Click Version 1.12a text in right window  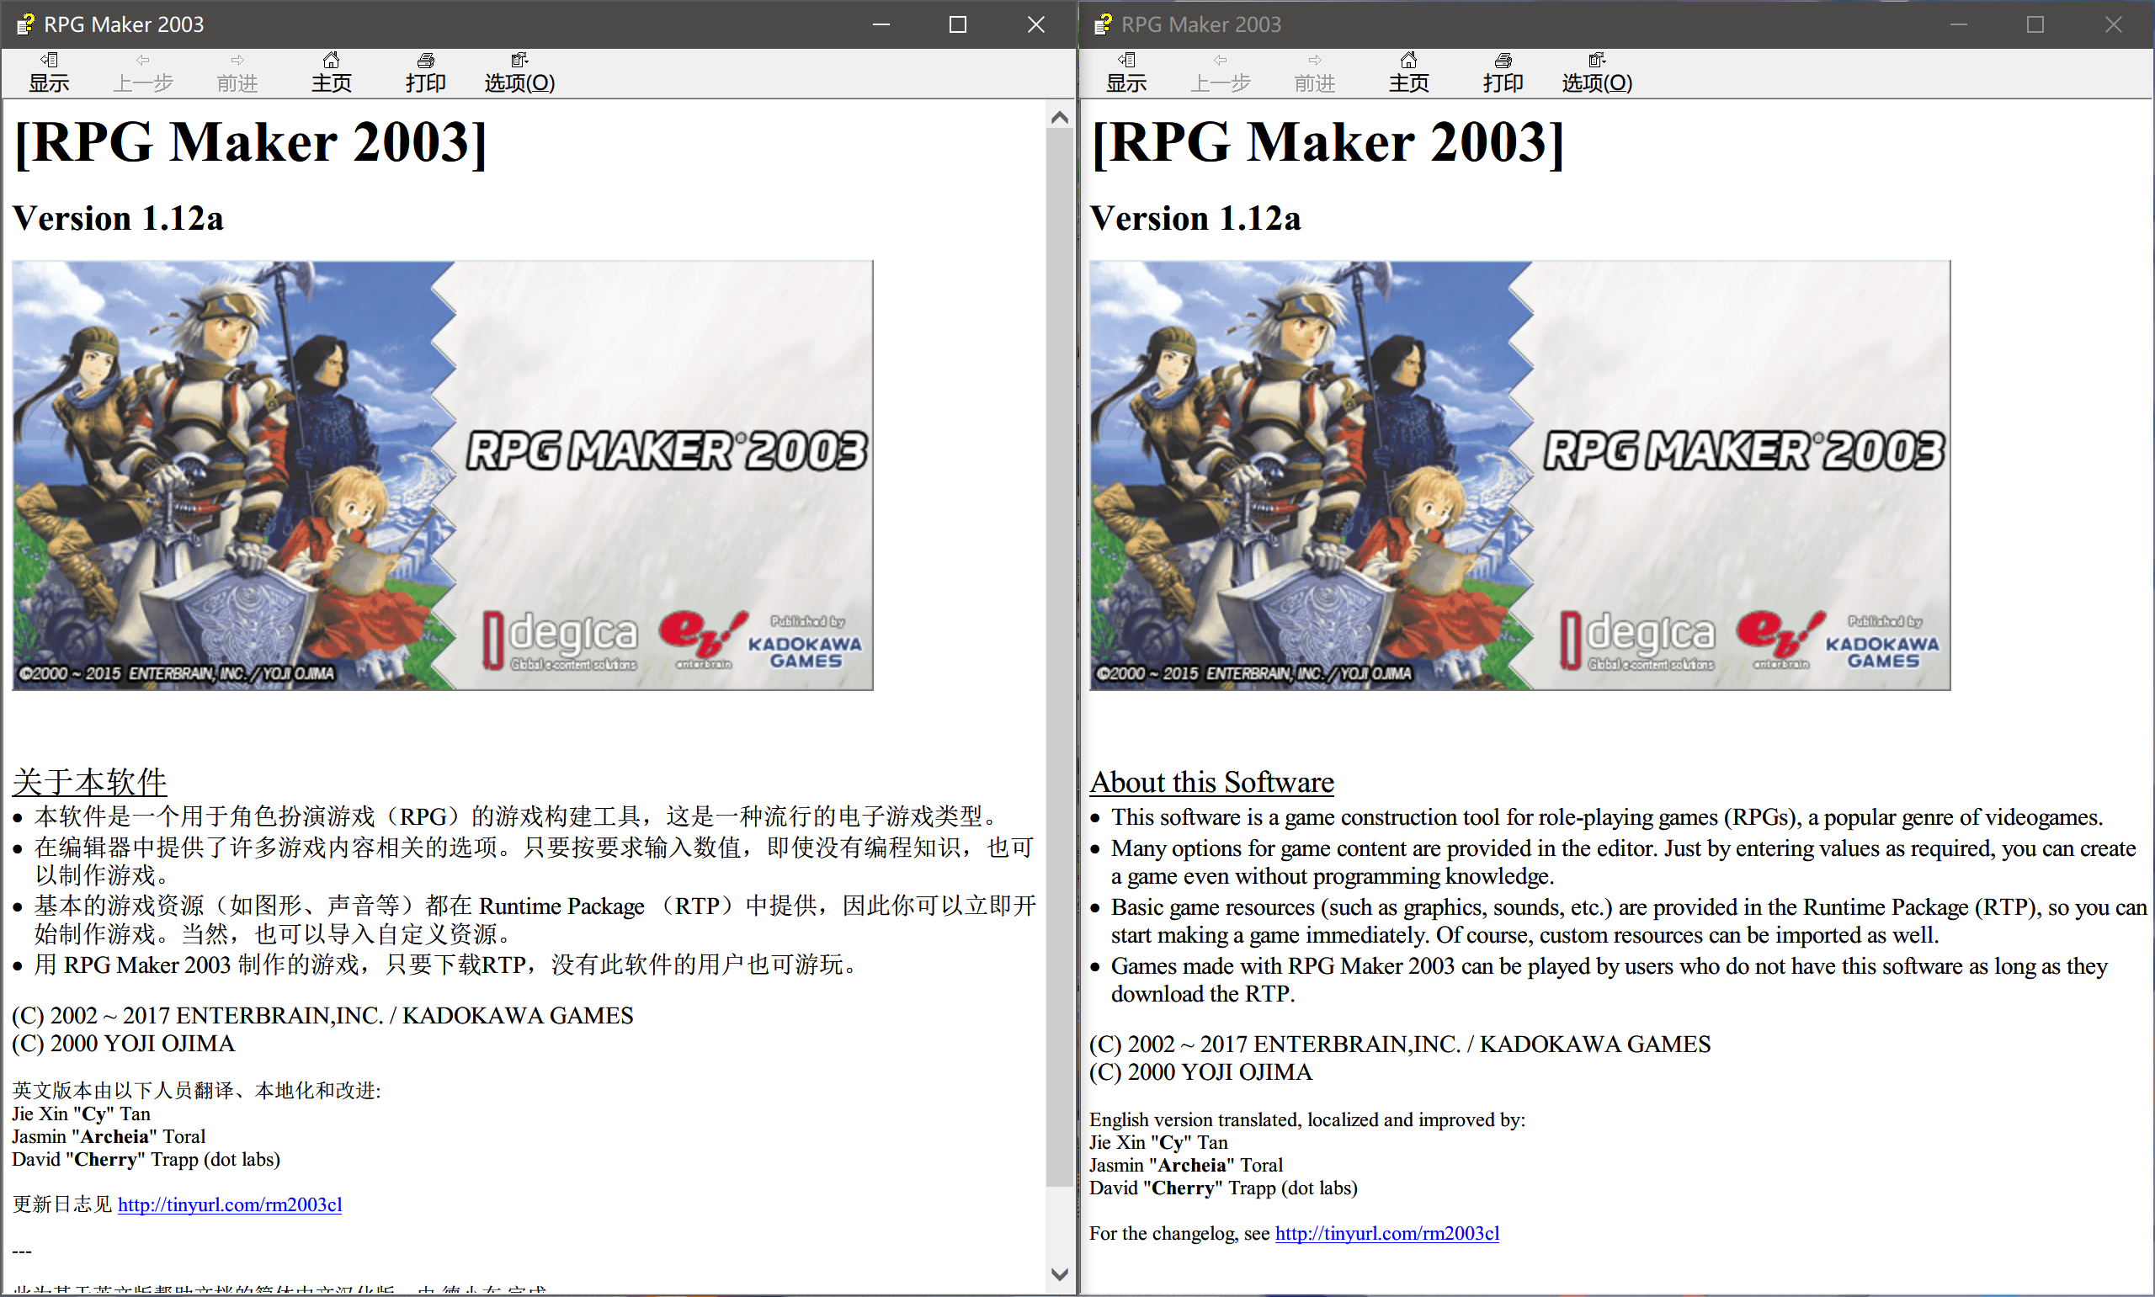(x=1195, y=218)
